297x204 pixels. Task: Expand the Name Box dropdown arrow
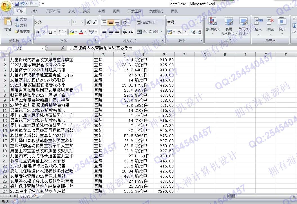42,48
